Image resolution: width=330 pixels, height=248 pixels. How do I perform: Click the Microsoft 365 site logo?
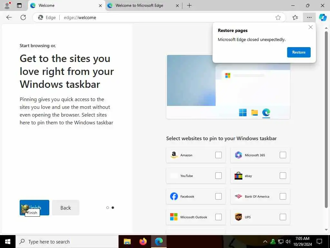coord(238,155)
